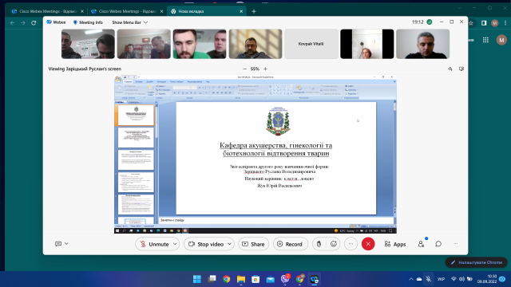
Task: Open Viber from the taskbar
Action: [285, 279]
